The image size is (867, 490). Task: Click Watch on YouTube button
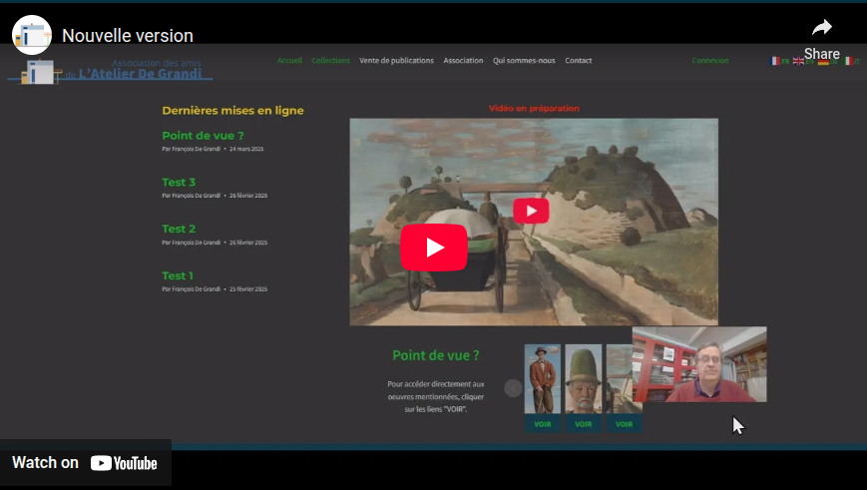85,463
